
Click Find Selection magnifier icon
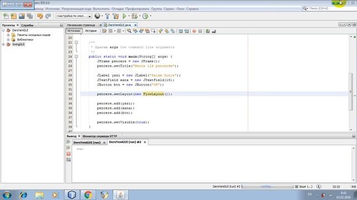tap(129, 31)
